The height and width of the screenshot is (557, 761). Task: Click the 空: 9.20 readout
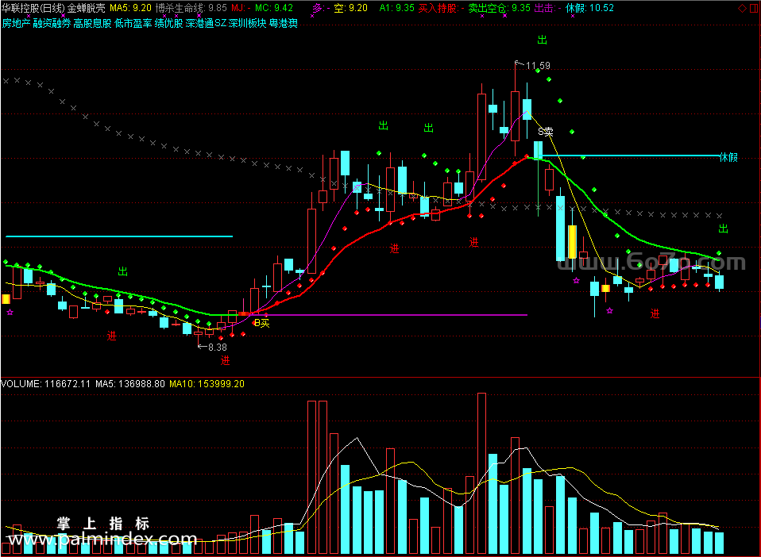(350, 8)
